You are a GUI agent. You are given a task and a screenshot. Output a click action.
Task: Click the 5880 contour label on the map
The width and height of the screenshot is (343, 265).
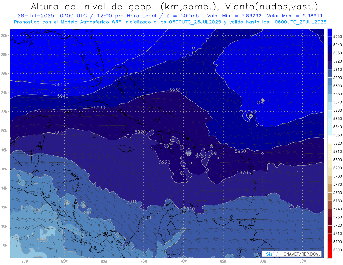pyautogui.click(x=42, y=240)
